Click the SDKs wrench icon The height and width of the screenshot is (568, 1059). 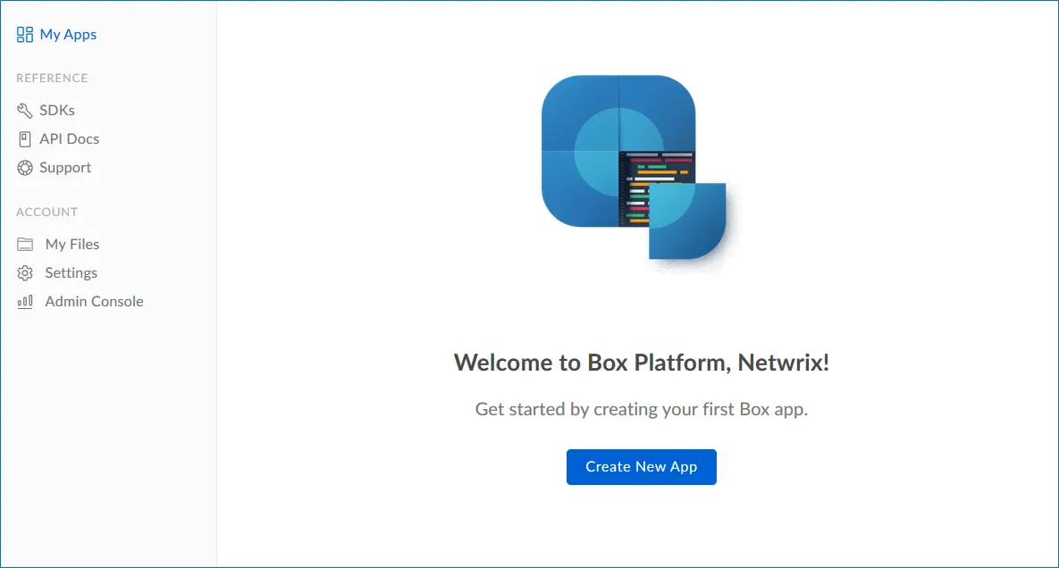click(25, 111)
